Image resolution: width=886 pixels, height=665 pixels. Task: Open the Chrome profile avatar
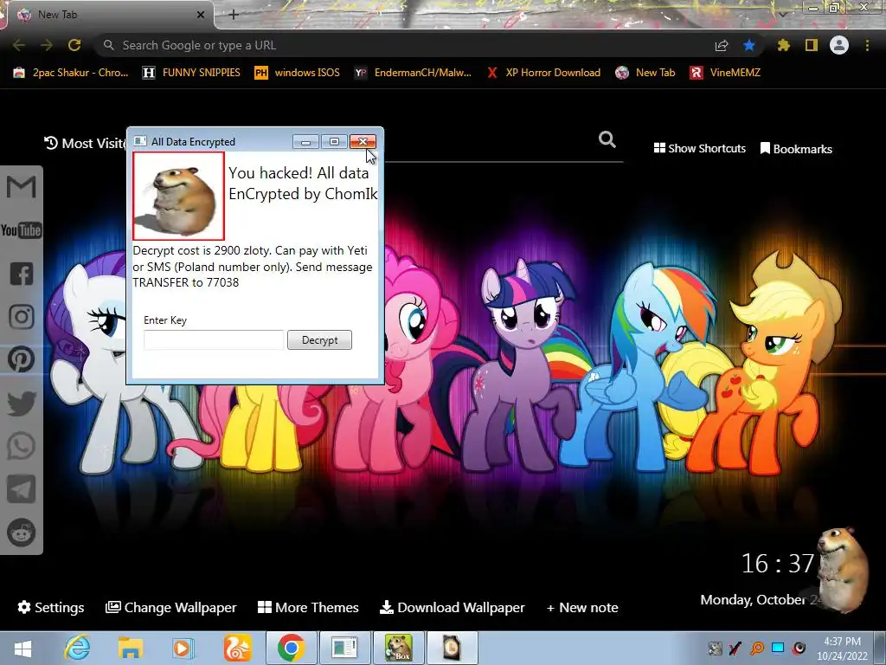tap(839, 45)
